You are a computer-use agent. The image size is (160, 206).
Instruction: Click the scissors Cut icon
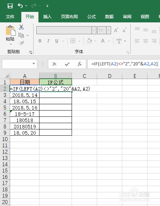pyautogui.click(x=21, y=27)
